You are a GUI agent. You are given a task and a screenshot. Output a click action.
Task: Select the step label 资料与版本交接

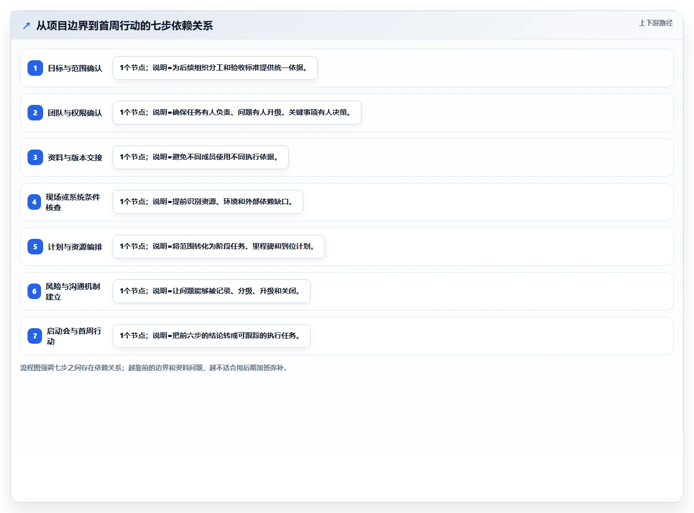pyautogui.click(x=75, y=157)
